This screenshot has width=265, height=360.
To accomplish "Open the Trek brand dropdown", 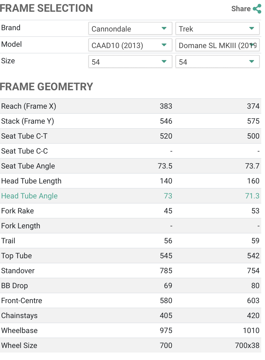I will (217, 29).
